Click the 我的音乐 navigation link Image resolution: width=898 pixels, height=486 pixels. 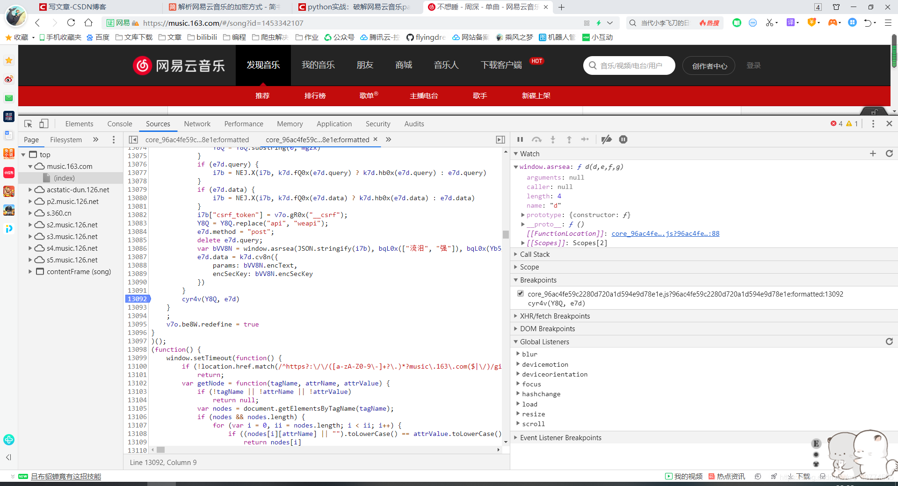(318, 65)
